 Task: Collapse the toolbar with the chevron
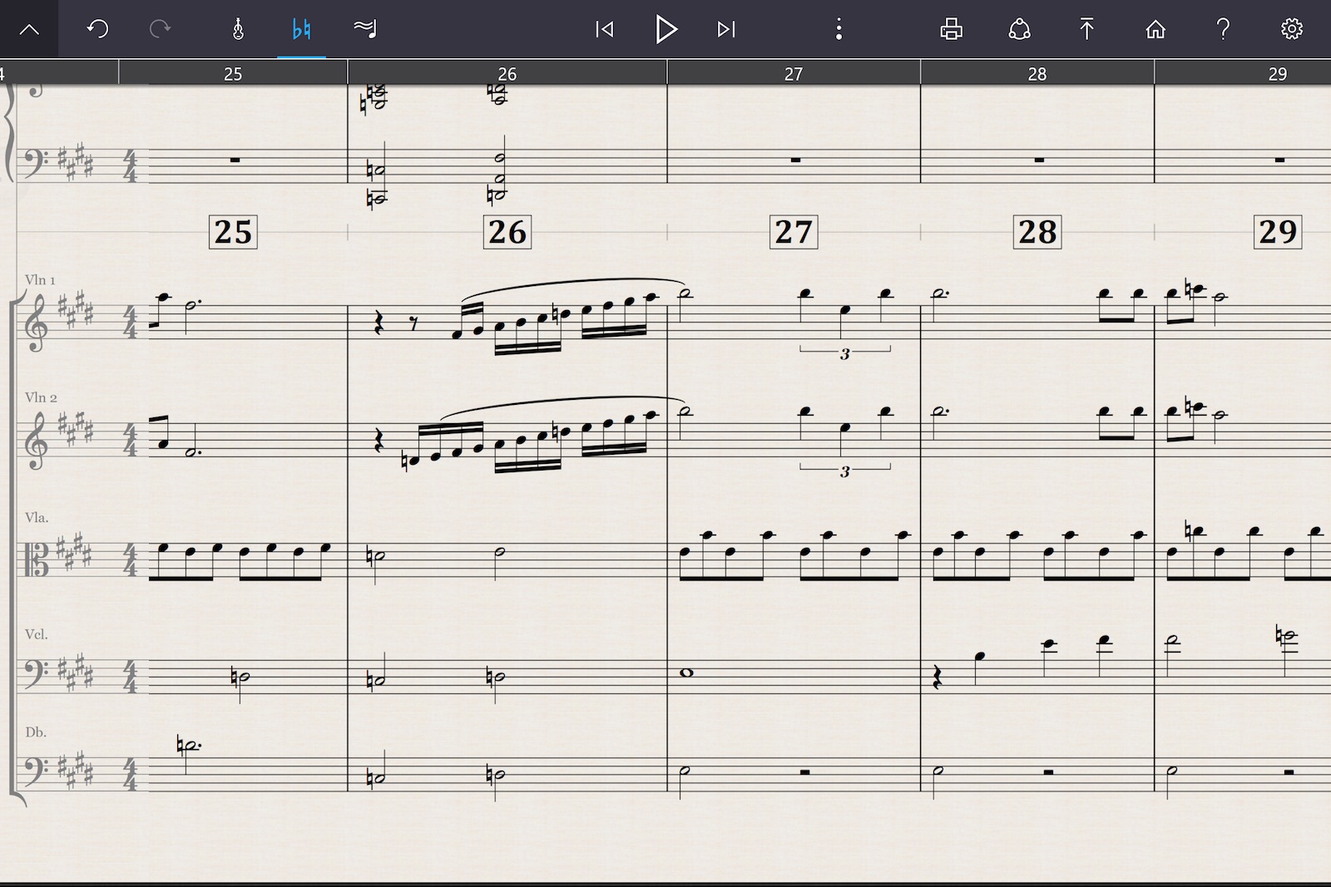click(x=28, y=29)
